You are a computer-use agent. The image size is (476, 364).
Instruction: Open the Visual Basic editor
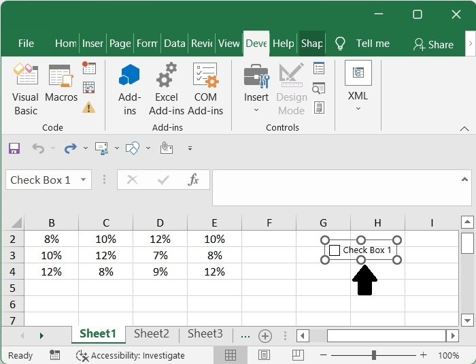point(26,89)
